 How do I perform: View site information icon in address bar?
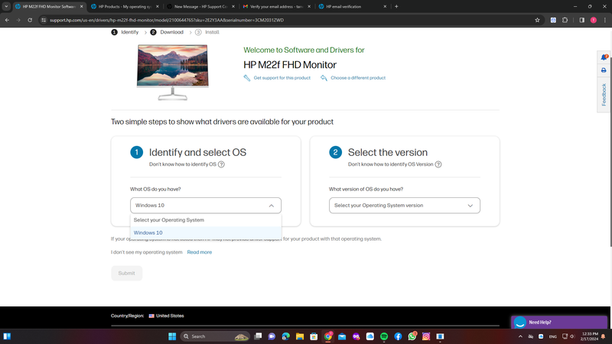44,20
